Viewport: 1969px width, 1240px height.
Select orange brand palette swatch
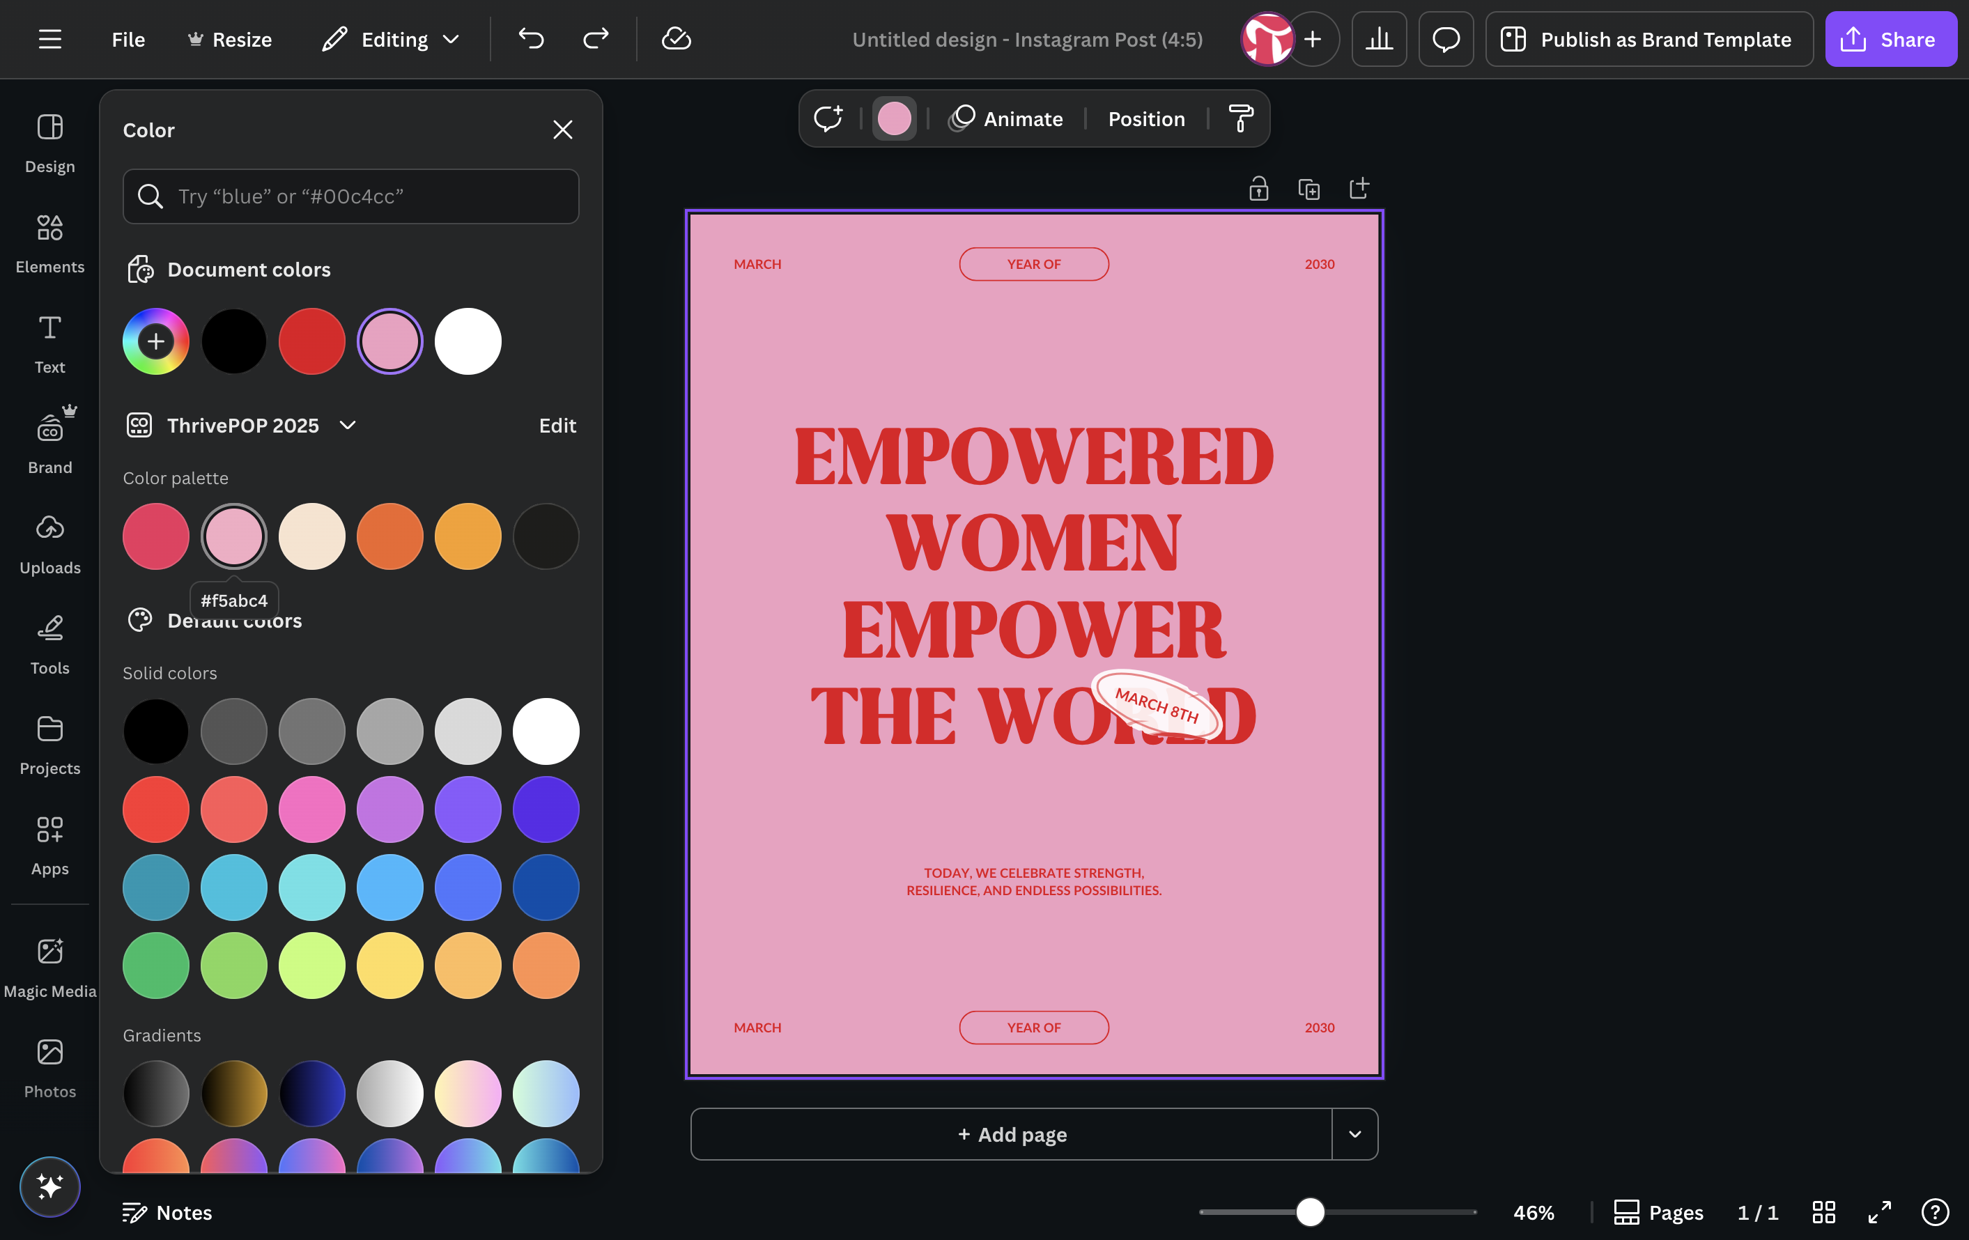390,536
